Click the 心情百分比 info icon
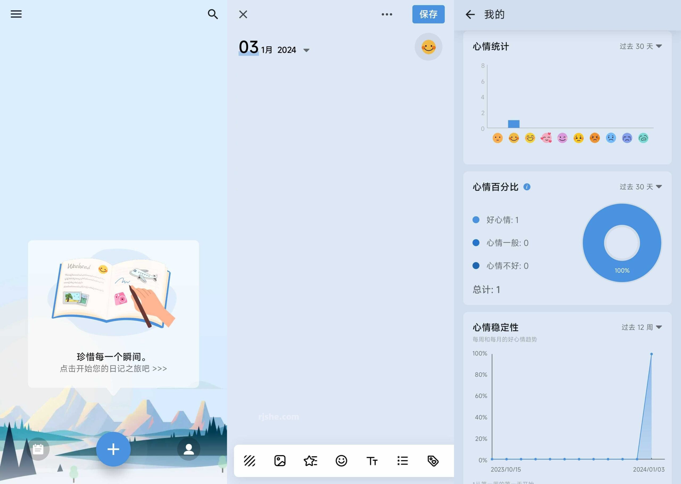 527,187
